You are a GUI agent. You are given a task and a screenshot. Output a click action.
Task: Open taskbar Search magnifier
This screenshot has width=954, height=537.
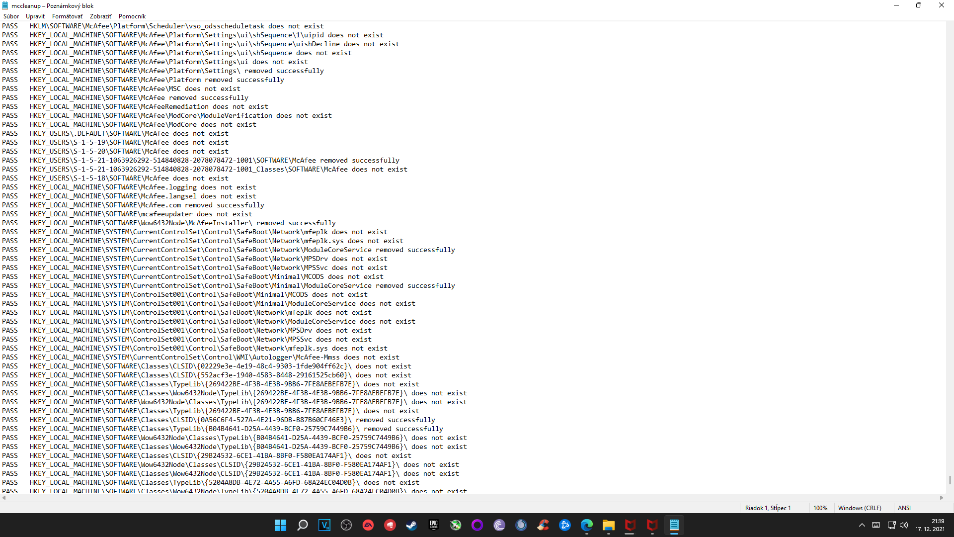[x=302, y=525]
